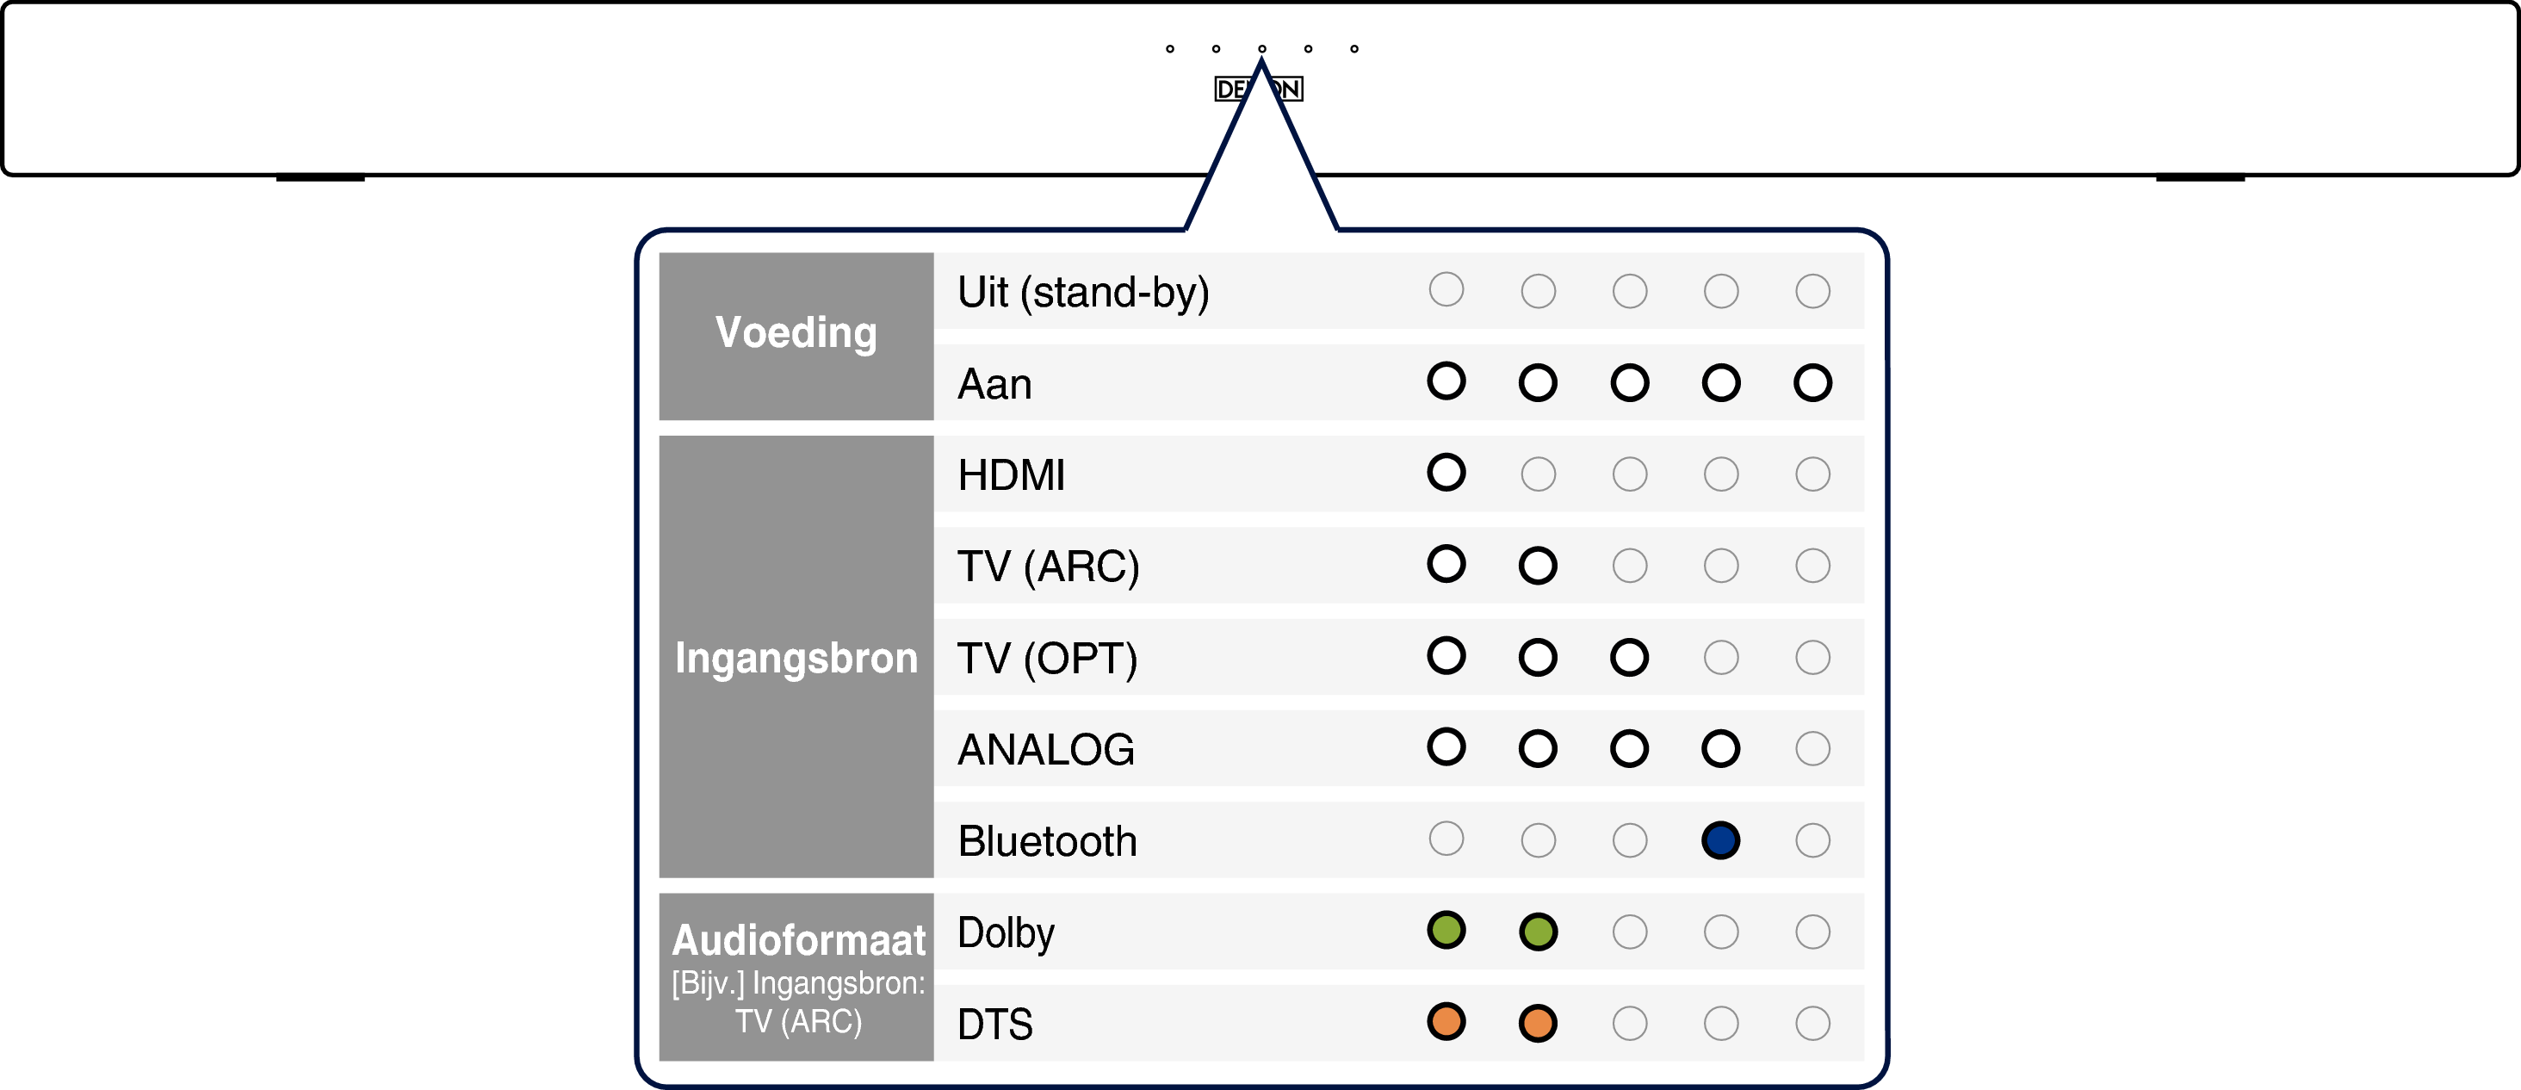2521x1090 pixels.
Task: Click the ANALOG source label
Action: (1046, 750)
